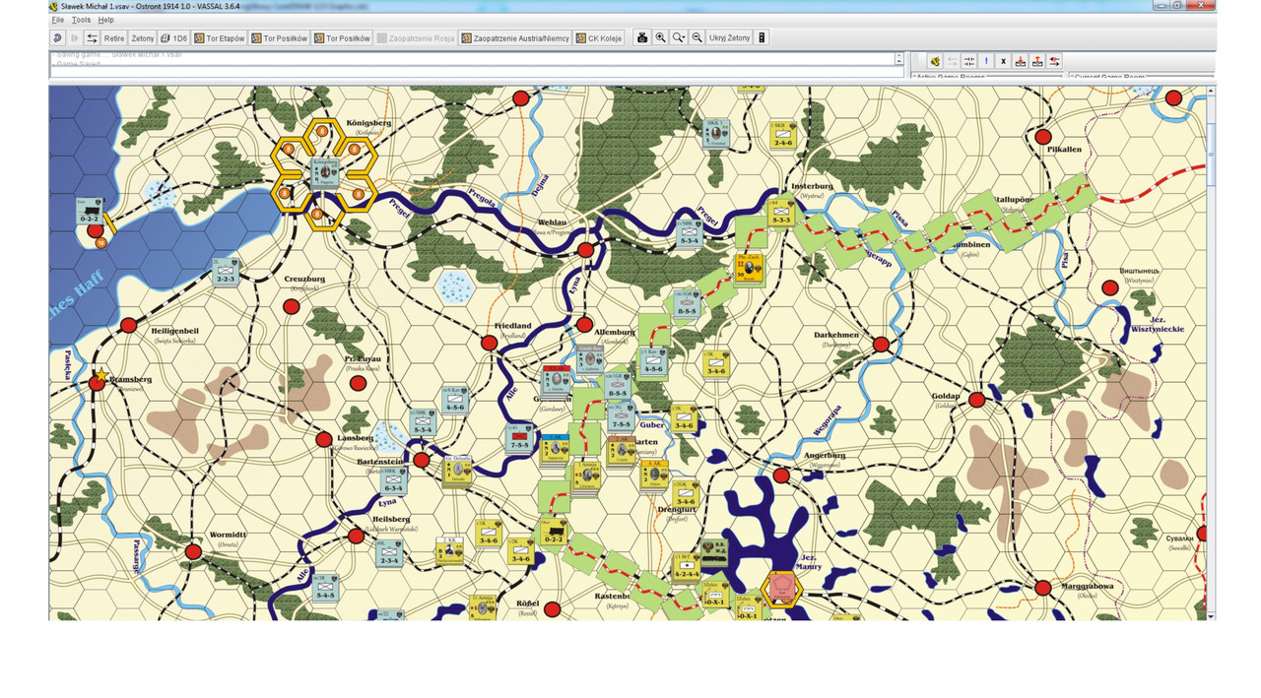Screen dimensions: 1261x698
Task: Open the Żetony pieces palette
Action: (x=143, y=38)
